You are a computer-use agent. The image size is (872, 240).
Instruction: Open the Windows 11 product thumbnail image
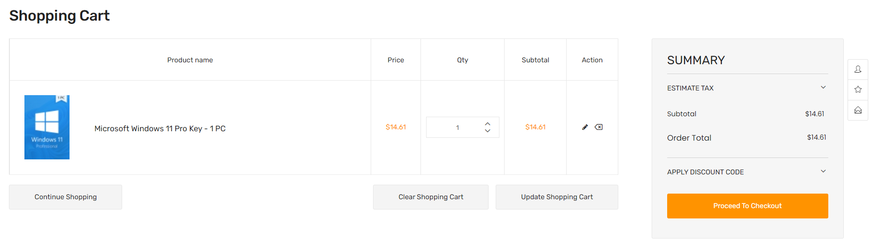[x=47, y=127]
